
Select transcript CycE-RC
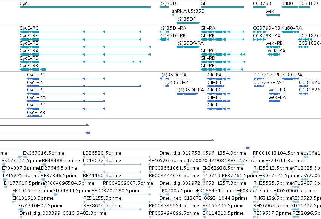click(80, 32)
